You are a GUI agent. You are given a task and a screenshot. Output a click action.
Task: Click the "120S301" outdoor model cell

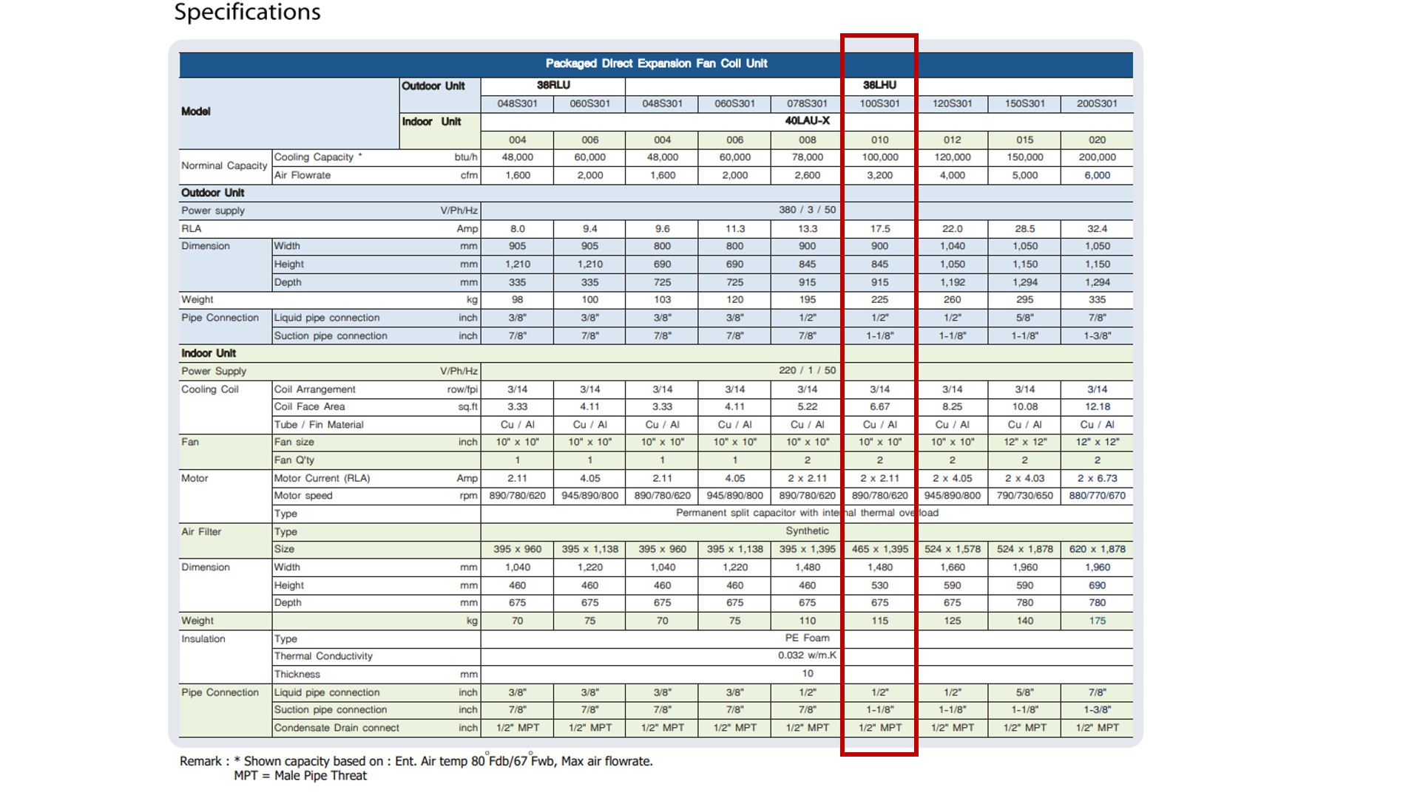tap(952, 103)
